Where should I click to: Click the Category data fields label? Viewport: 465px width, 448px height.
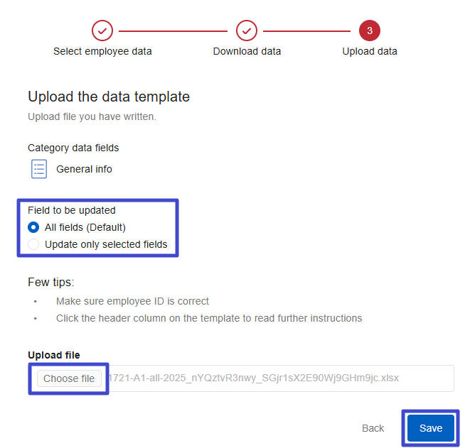coord(73,148)
